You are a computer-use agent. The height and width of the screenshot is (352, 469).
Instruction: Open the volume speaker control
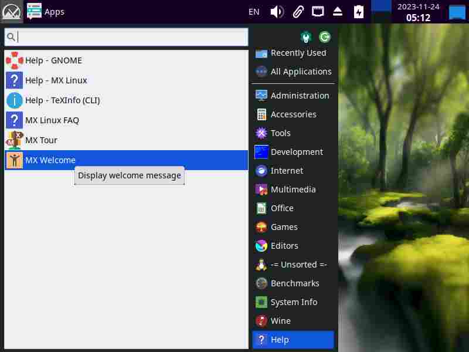click(277, 12)
